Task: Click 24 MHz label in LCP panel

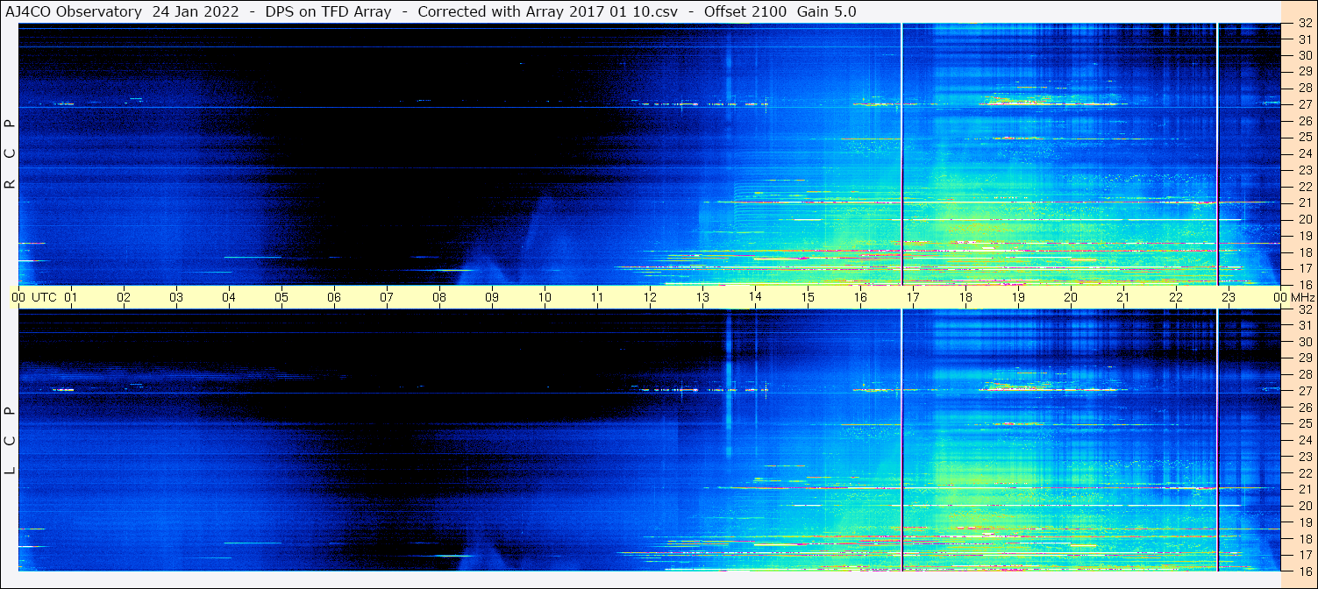Action: click(x=1304, y=440)
